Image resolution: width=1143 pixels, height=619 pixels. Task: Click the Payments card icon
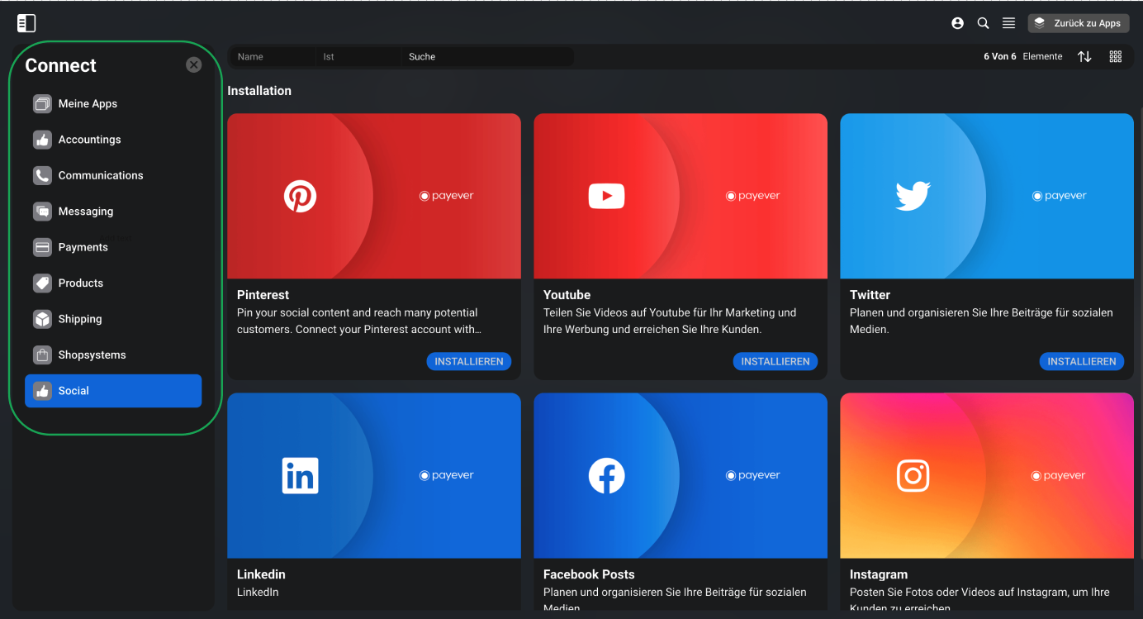point(42,247)
